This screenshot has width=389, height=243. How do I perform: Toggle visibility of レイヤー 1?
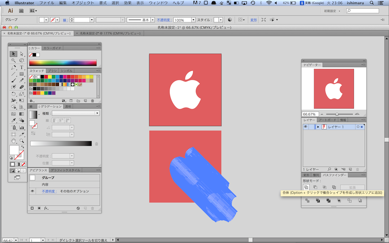pyautogui.click(x=305, y=127)
